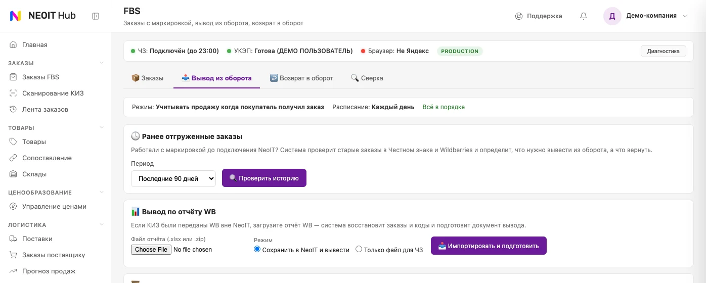
Task: Click the scan icon for Сканирование КИЗ
Action: click(13, 93)
